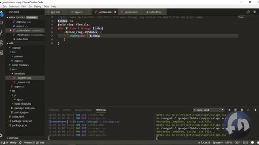Open the Manage gear menu
Image resolution: width=259 pixels, height=145 pixels.
click(x=1, y=135)
